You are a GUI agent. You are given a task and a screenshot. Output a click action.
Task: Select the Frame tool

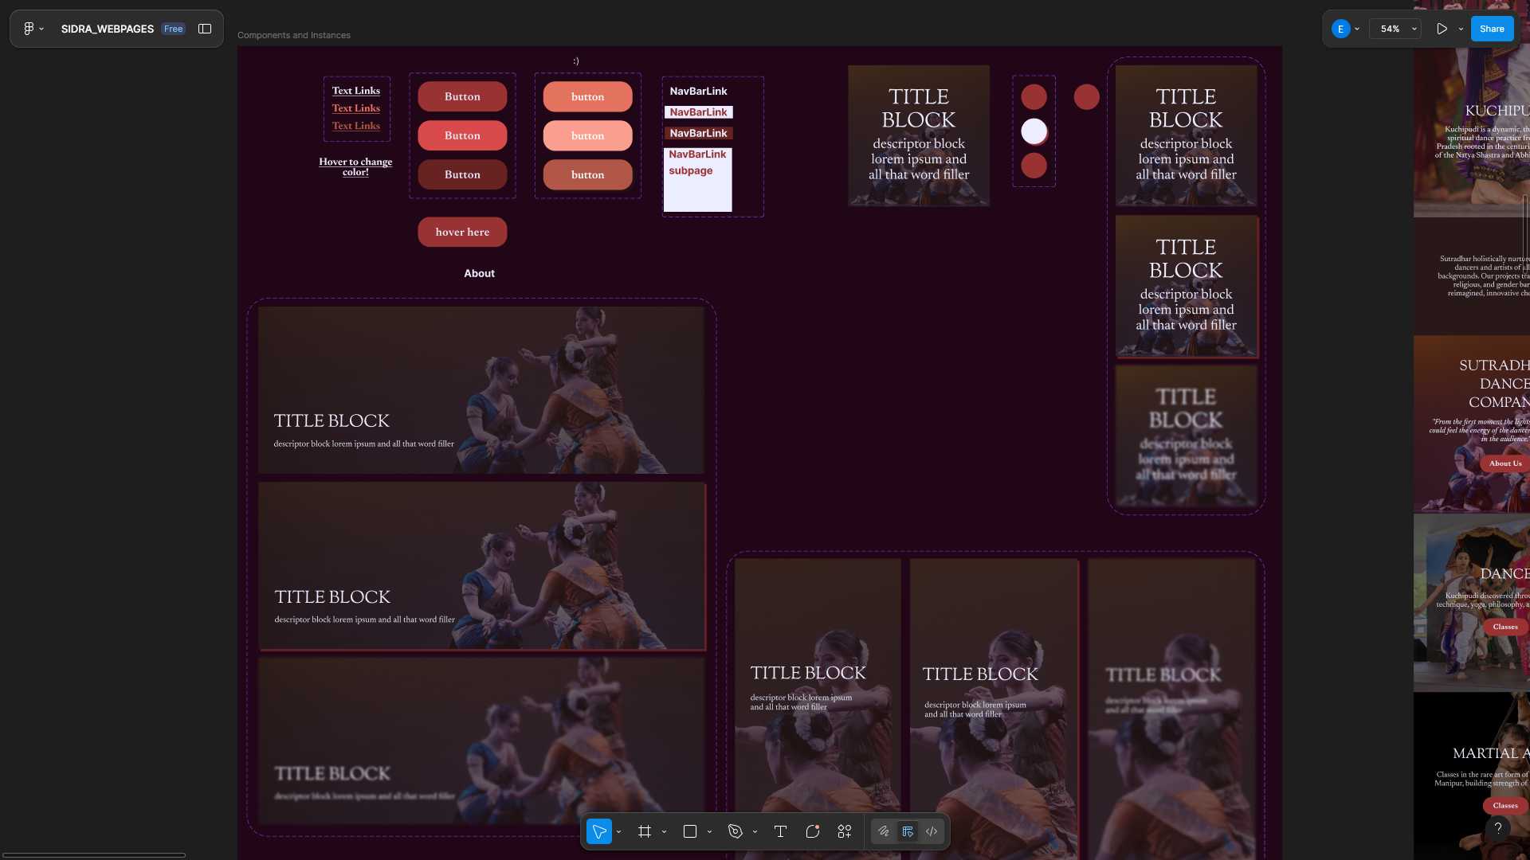coord(645,831)
